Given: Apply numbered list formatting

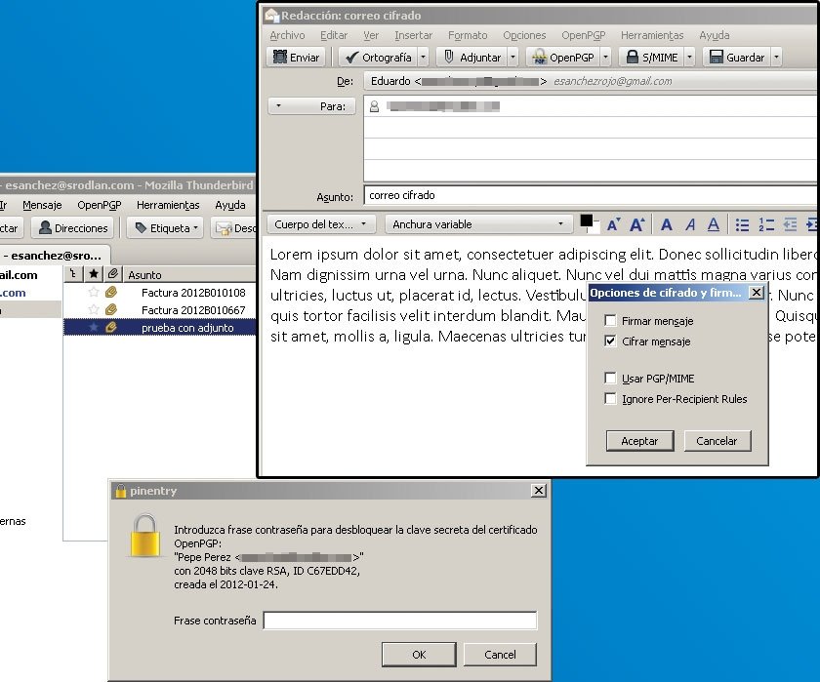Looking at the screenshot, I should (x=766, y=224).
